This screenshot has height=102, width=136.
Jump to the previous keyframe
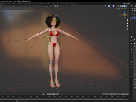pyautogui.click(x=50, y=94)
